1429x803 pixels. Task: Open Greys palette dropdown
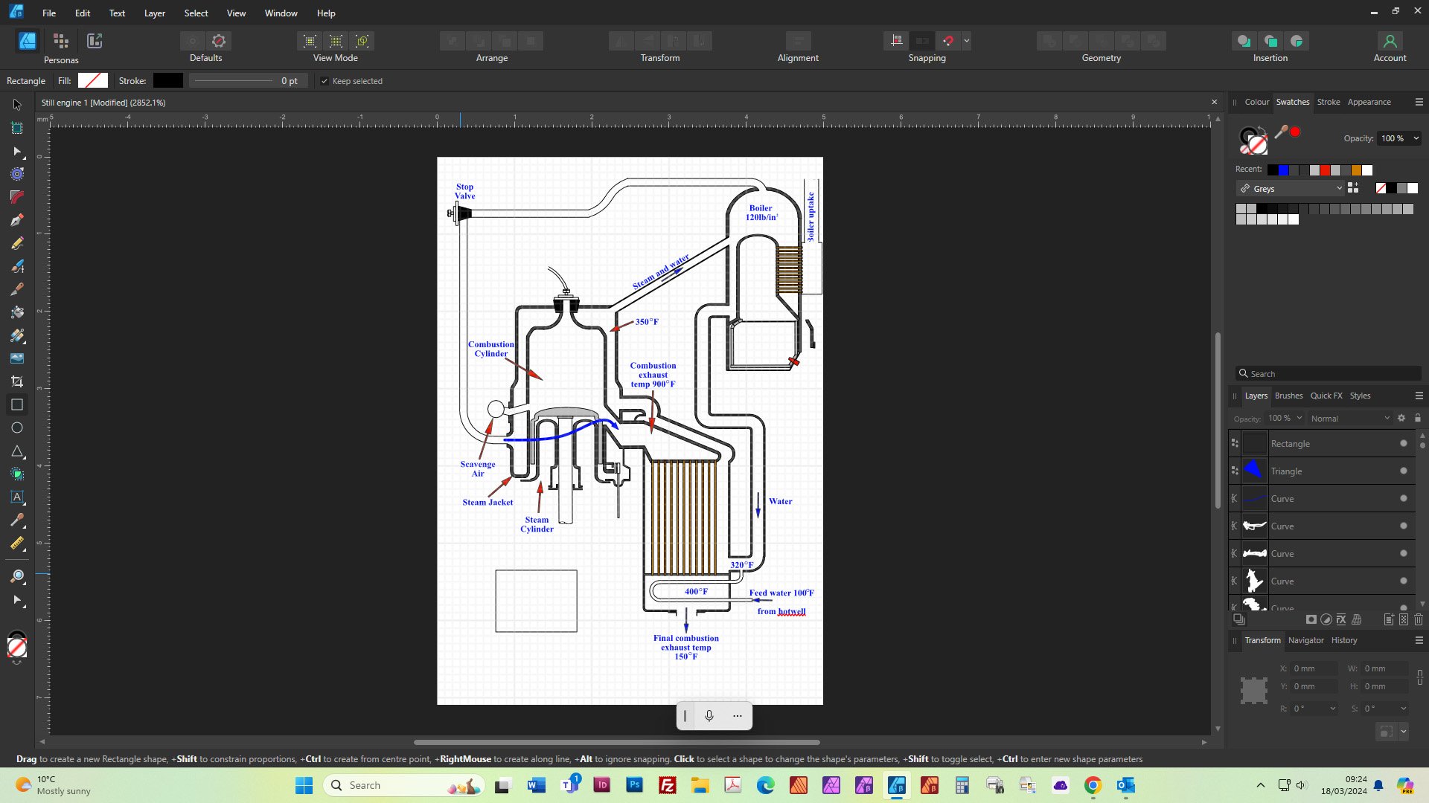[x=1291, y=189]
